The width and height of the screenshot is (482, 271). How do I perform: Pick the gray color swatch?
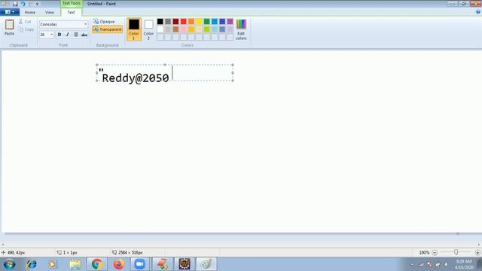click(x=168, y=21)
